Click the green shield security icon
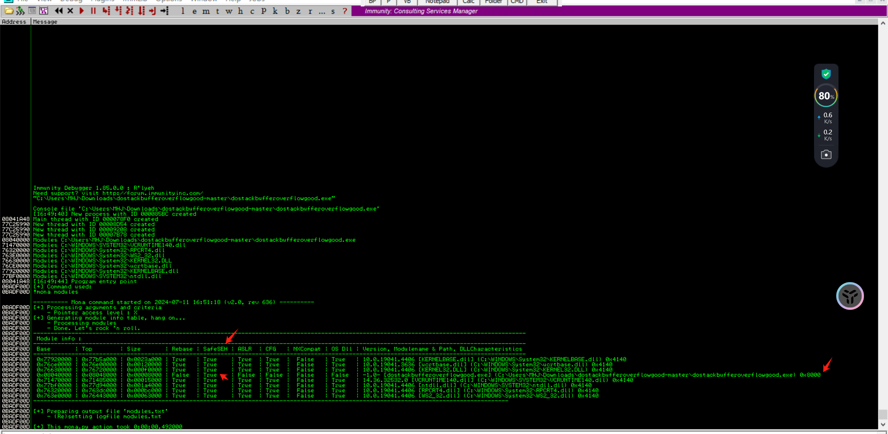 tap(826, 74)
